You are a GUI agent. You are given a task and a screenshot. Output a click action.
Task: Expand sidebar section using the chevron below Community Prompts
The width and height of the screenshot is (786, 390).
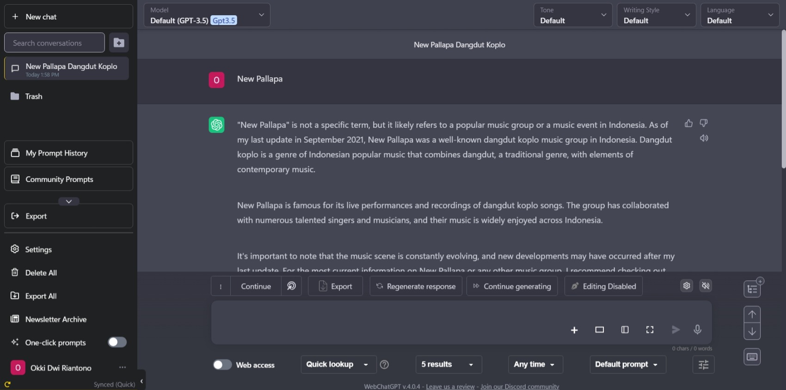[69, 201]
